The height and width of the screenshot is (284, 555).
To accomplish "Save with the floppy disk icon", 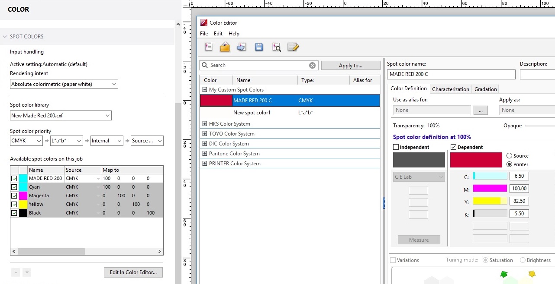I will (259, 47).
